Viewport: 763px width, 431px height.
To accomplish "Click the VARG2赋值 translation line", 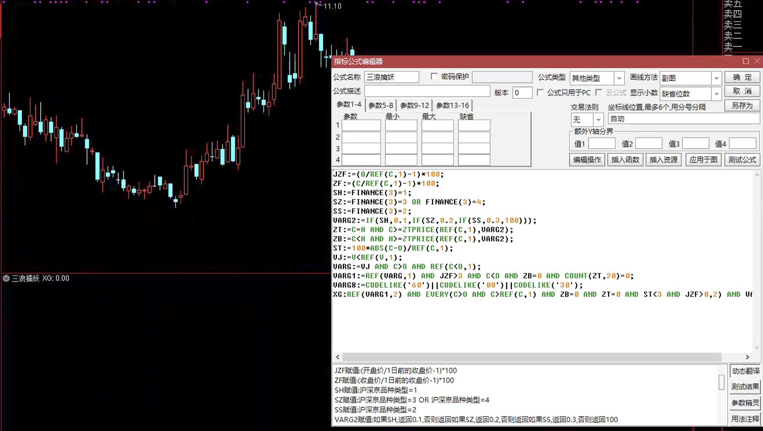I will click(476, 419).
